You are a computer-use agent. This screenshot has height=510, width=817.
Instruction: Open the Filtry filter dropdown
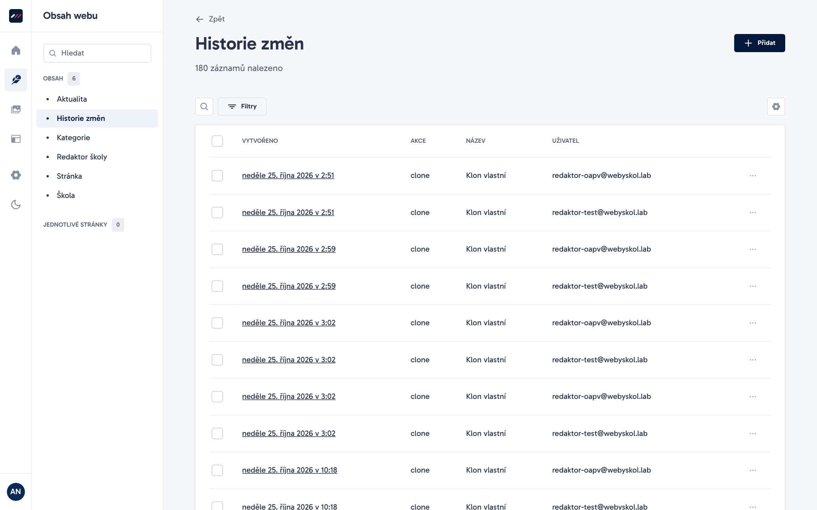(x=242, y=107)
